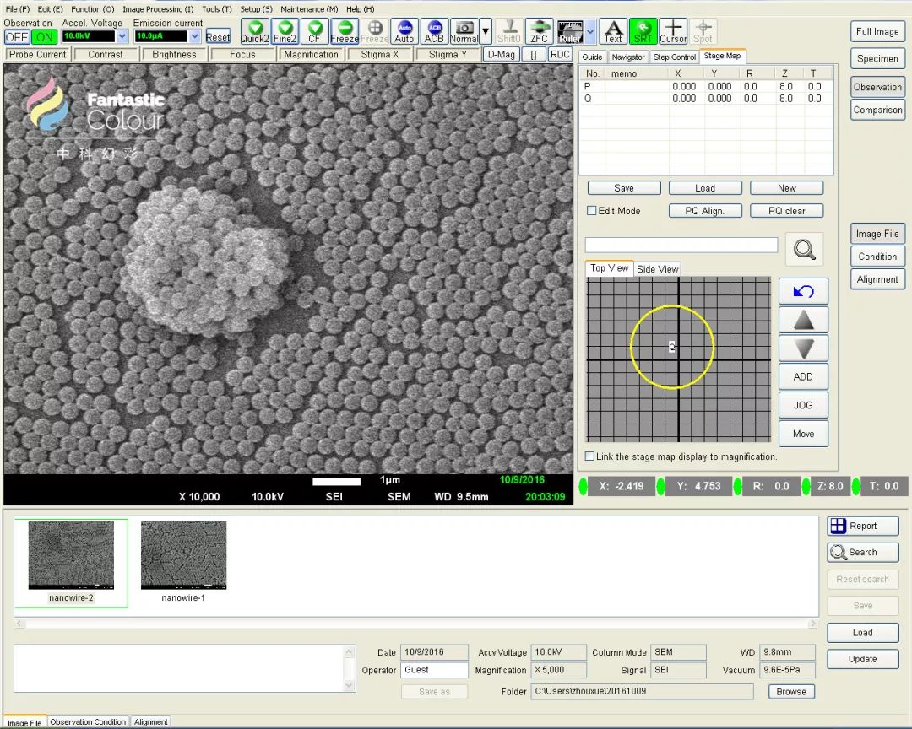Viewport: 912px width, 729px height.
Task: Click the blue undo arrow in stage view
Action: coord(803,291)
